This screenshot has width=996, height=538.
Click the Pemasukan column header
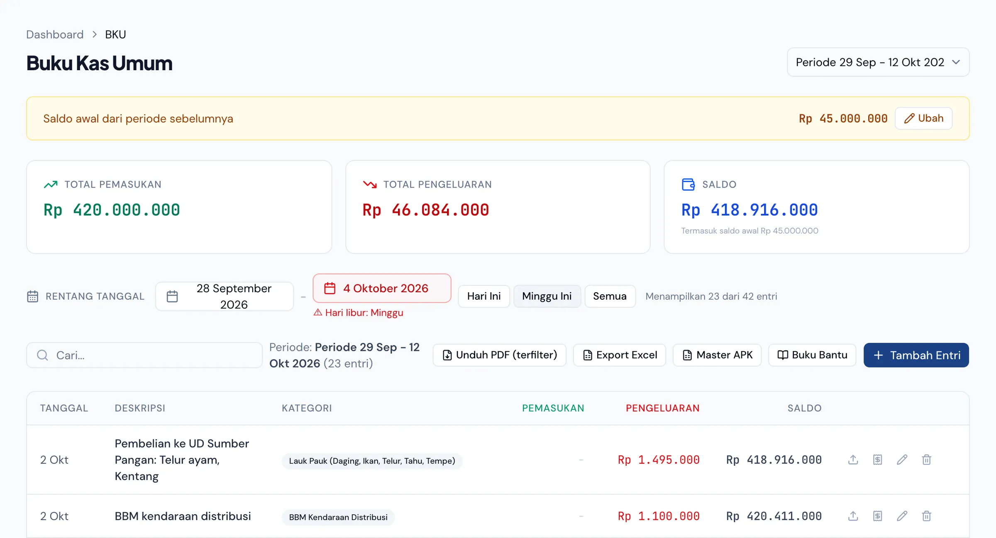coord(553,408)
